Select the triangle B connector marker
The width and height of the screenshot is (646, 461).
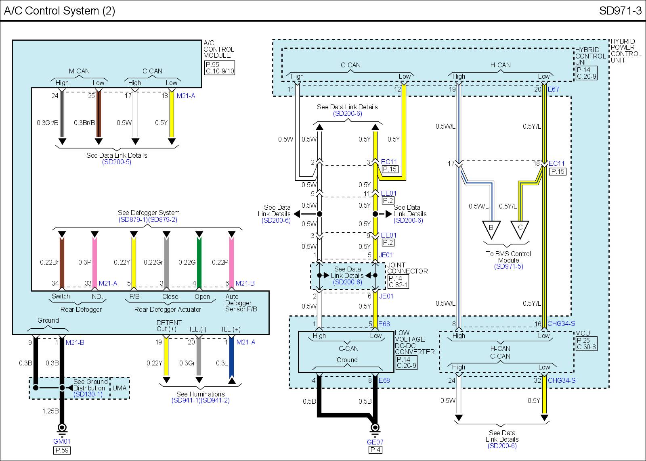[x=491, y=229]
